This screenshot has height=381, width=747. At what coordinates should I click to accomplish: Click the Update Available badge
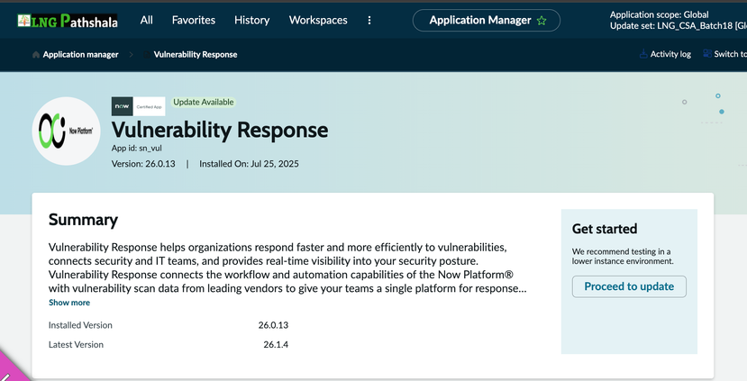(204, 102)
